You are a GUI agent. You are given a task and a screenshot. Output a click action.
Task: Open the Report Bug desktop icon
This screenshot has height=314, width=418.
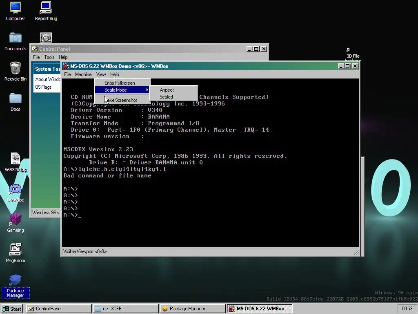46,11
